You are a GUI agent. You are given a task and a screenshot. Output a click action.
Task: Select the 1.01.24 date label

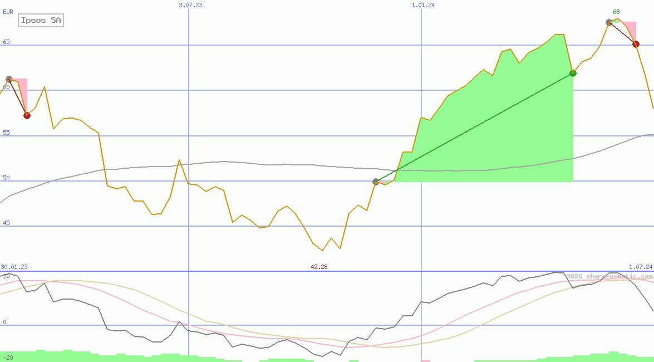[x=423, y=5]
